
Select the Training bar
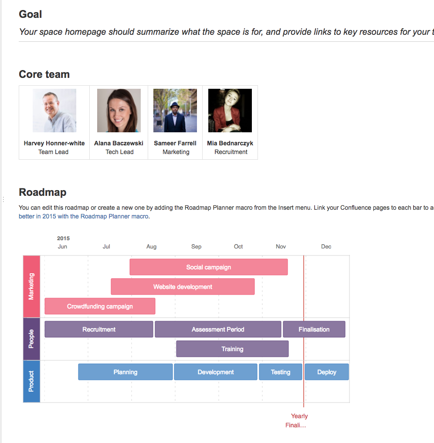point(232,349)
